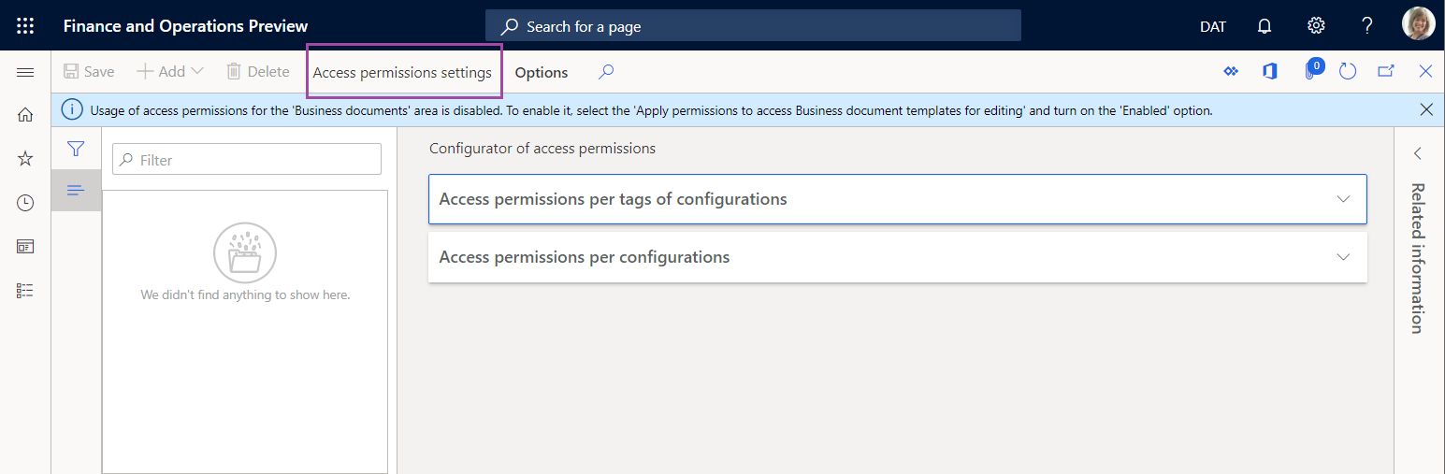Open Modules list icon in sidebar

[x=25, y=291]
